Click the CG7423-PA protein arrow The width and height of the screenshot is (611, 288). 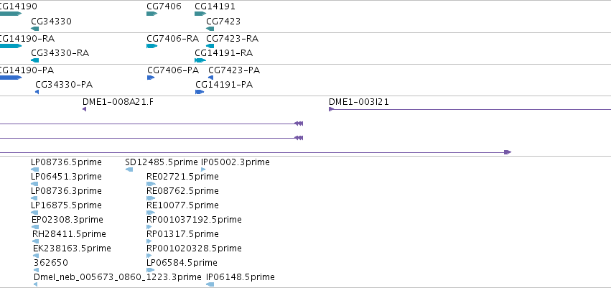(x=211, y=78)
